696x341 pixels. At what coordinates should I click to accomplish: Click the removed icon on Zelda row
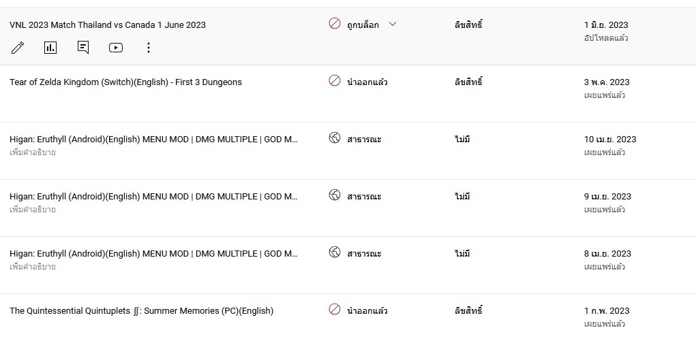(335, 81)
